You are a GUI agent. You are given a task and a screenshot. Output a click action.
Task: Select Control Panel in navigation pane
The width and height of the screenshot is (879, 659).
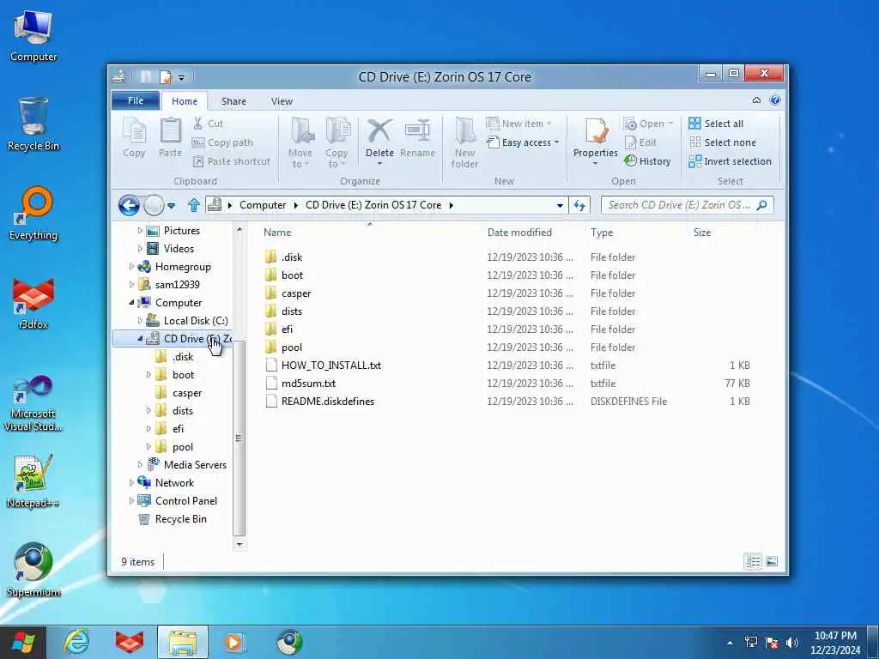coord(185,501)
